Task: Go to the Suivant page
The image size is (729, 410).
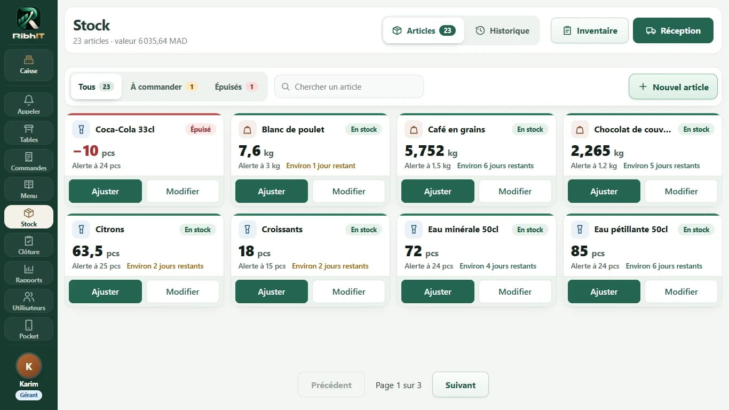Action: pyautogui.click(x=461, y=385)
